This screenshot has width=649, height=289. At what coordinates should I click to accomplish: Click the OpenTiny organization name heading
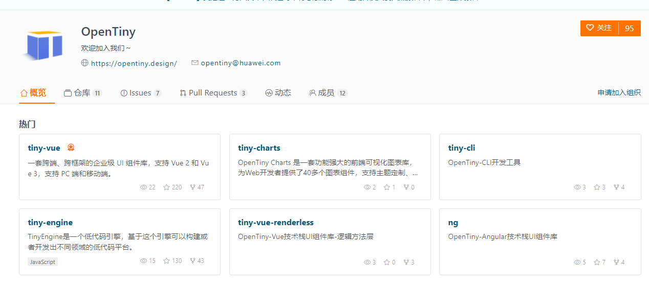point(108,32)
